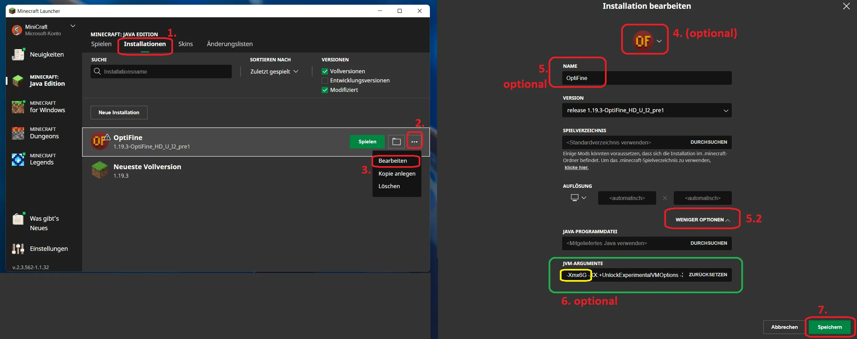The width and height of the screenshot is (857, 339).
Task: Open the OF installation icon picker
Action: (x=646, y=41)
